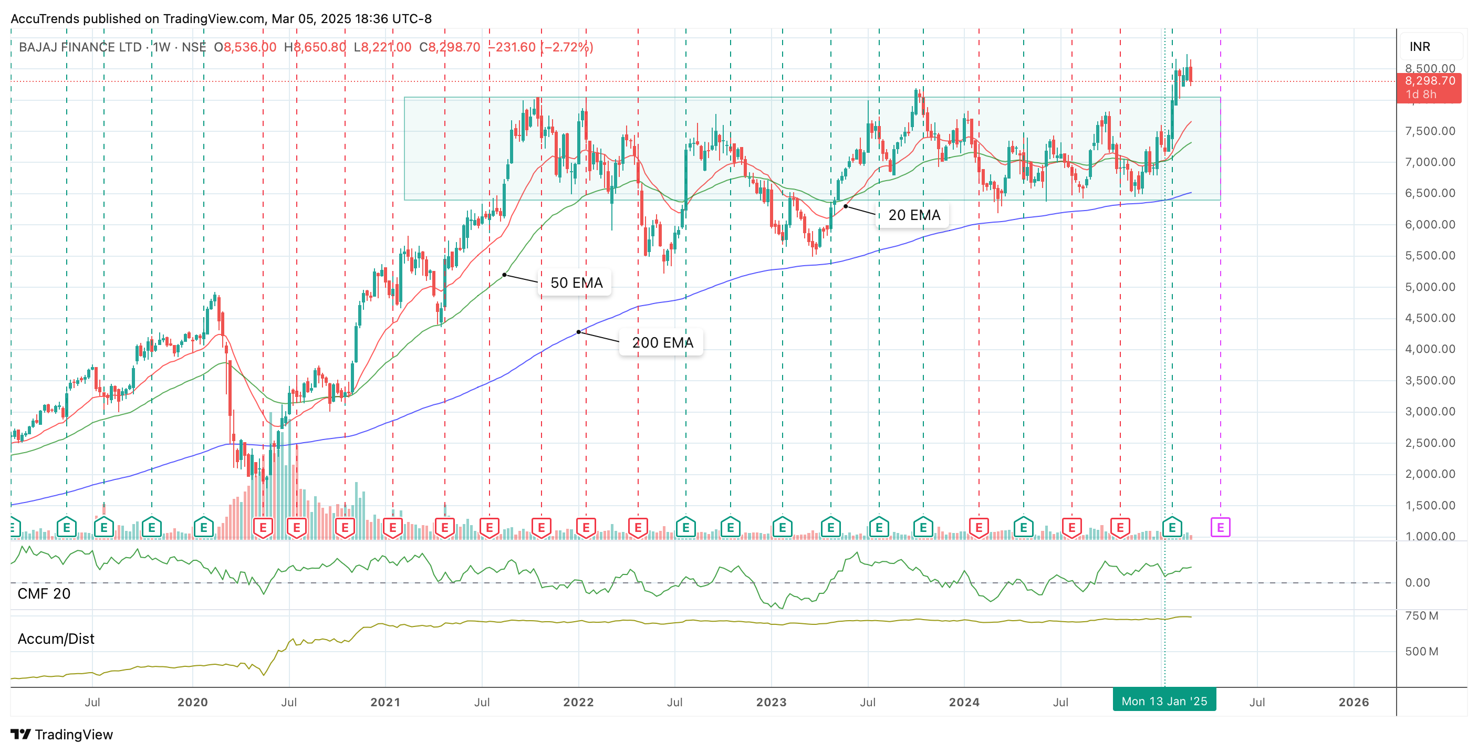
Task: Click the 0.00 CMF axis value
Action: [1417, 583]
